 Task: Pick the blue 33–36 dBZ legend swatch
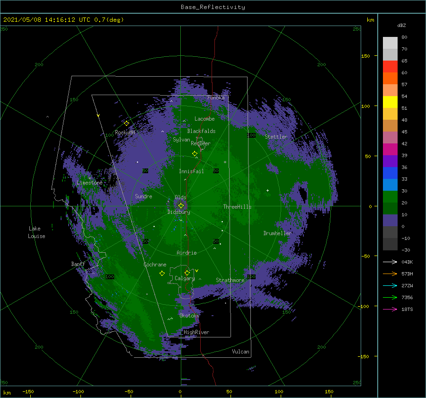[390, 173]
